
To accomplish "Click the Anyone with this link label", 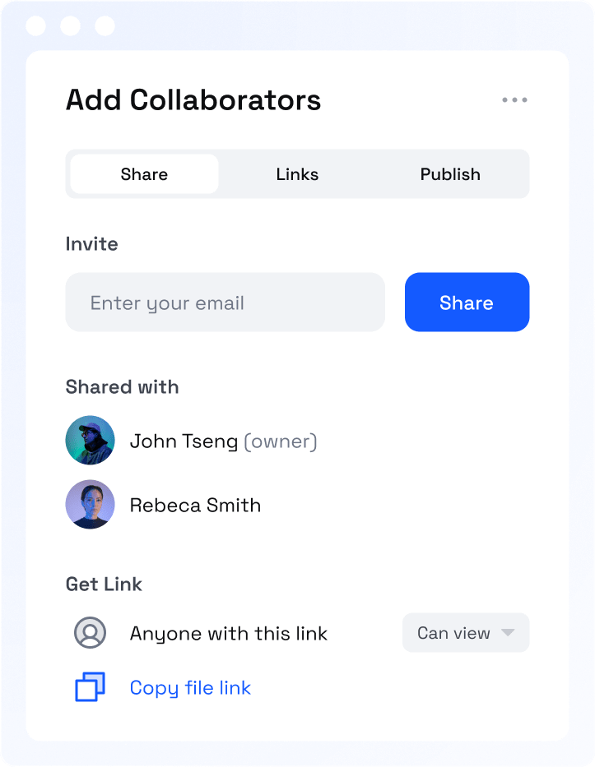I will [x=228, y=634].
